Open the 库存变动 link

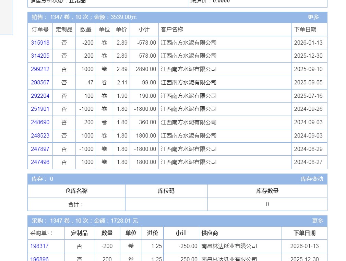[312, 179]
